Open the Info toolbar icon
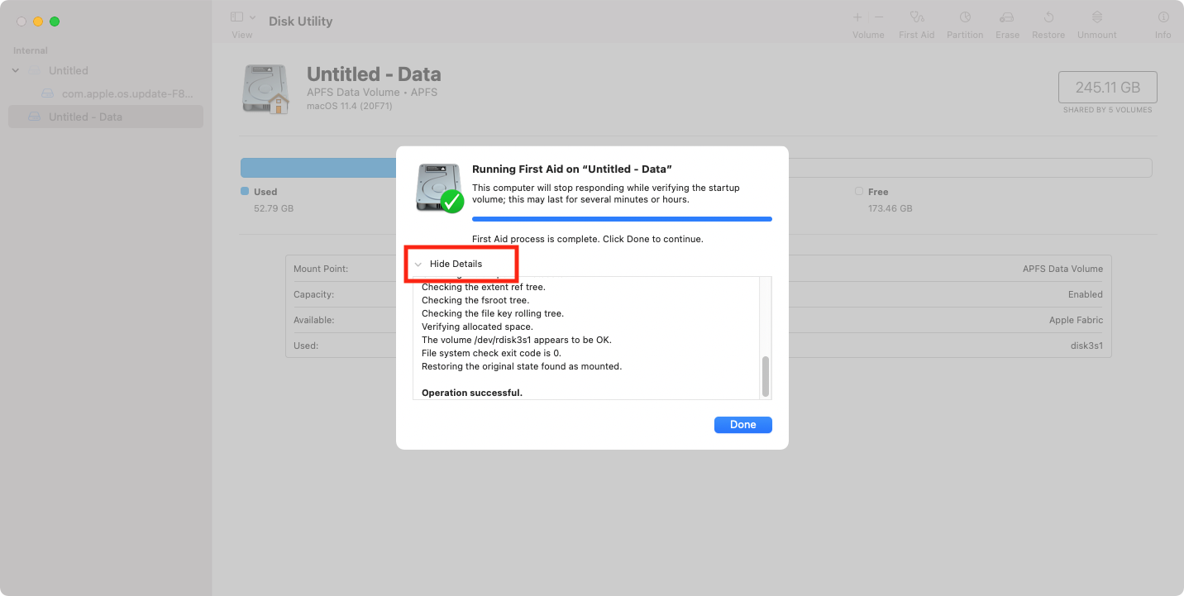The height and width of the screenshot is (596, 1184). point(1163,17)
